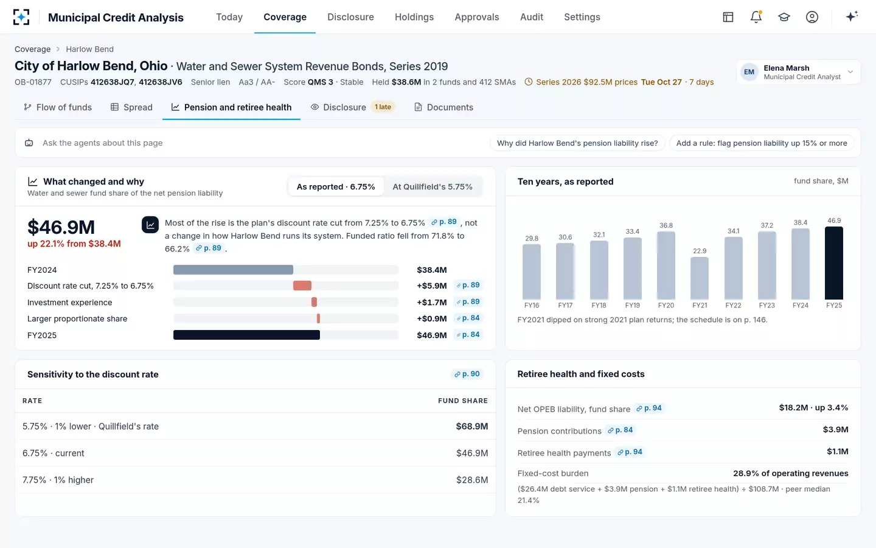Expand Elena Marsh user dropdown
The image size is (876, 548).
(x=798, y=72)
